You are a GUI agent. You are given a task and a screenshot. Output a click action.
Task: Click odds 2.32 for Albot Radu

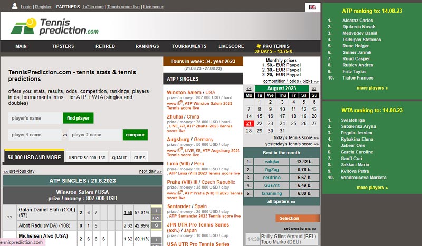point(128,225)
